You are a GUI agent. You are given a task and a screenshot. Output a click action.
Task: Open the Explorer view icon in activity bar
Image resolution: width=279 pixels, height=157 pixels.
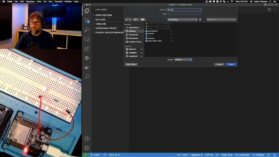[87, 11]
